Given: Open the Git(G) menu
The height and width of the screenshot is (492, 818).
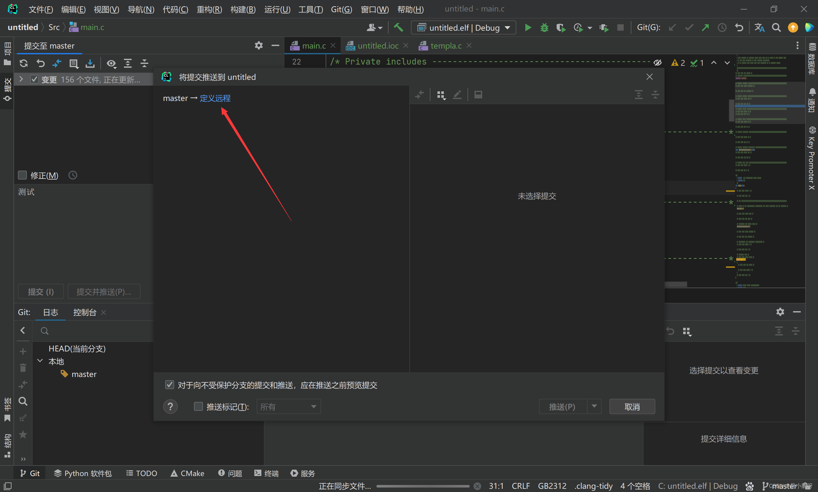Looking at the screenshot, I should pos(341,9).
